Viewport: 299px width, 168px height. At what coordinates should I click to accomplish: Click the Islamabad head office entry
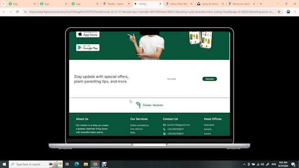(209, 125)
